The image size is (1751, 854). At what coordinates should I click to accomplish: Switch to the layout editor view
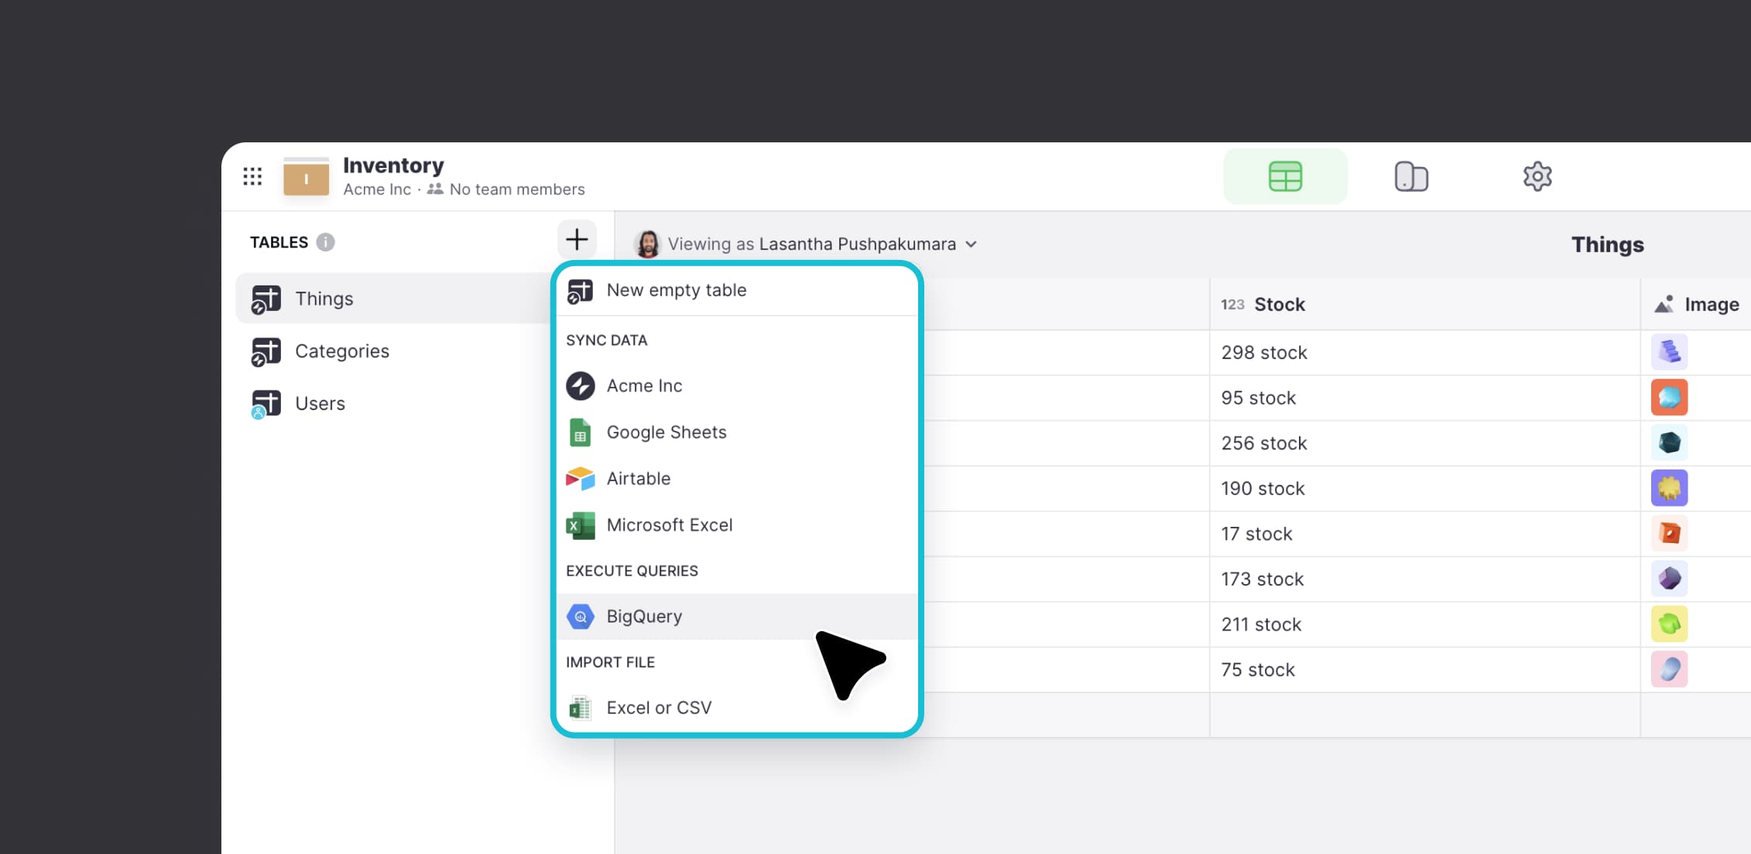(1411, 176)
